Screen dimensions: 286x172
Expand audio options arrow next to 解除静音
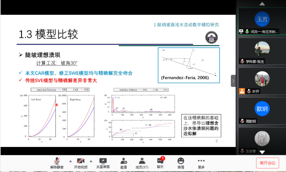tap(70, 161)
